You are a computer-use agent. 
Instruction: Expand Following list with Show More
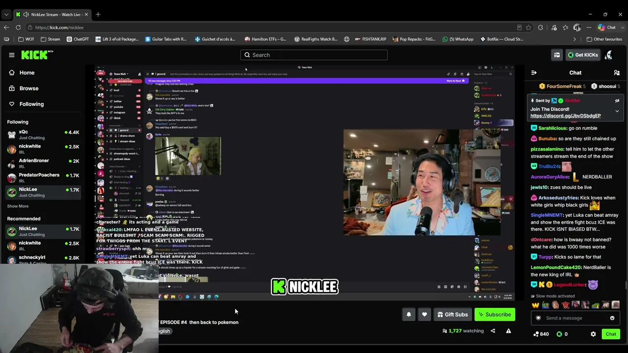click(x=18, y=206)
